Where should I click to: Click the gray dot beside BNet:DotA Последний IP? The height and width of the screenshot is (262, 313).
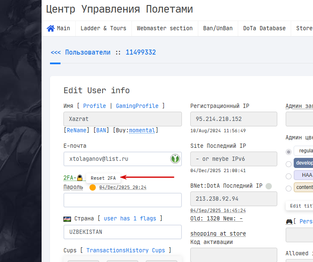coord(269,186)
